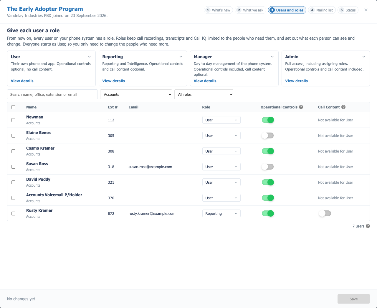The image size is (377, 308).
Task: Open Elaine Benes's role dropdown
Action: 221,135
